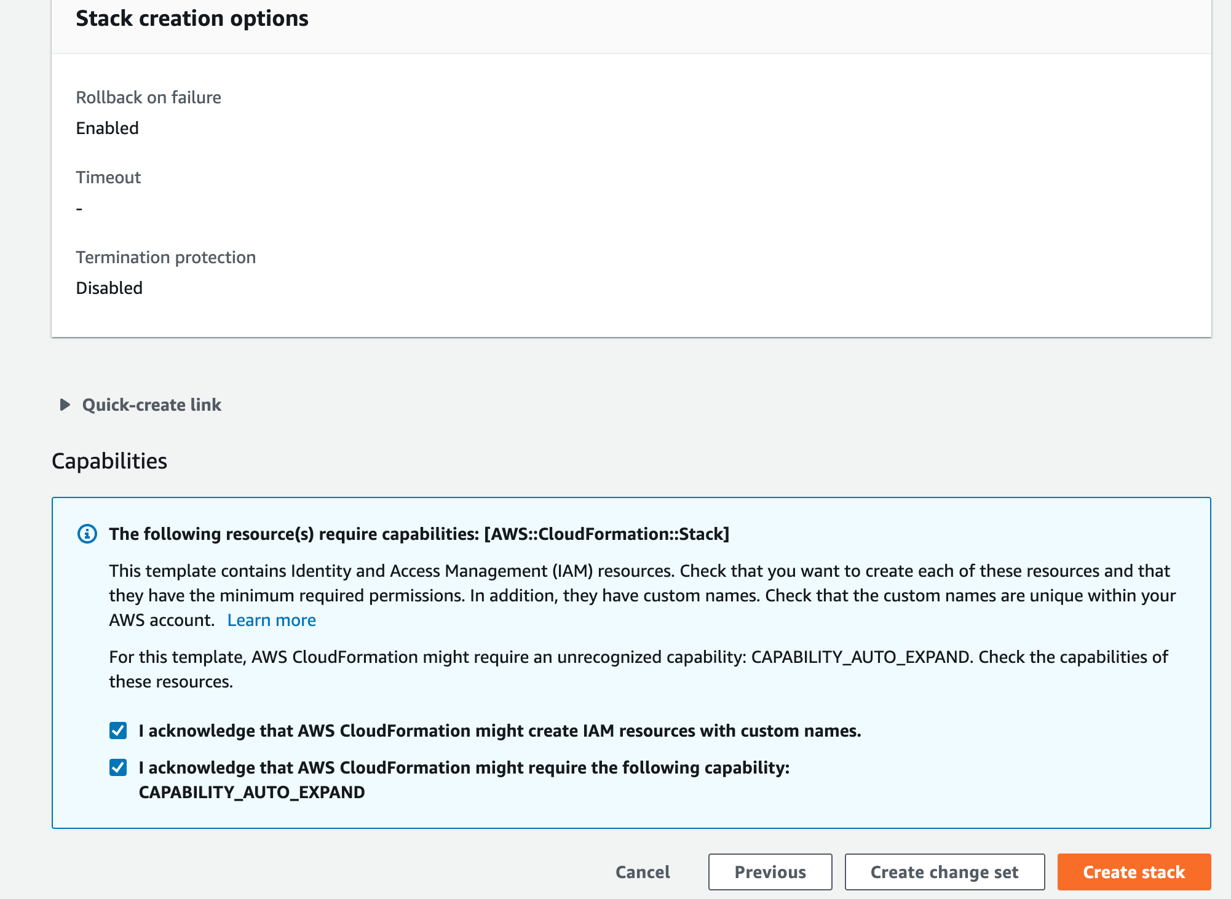The image size is (1231, 899).
Task: Uncheck CAPABILITY_AUTO_EXPAND acknowledgment checkbox
Action: click(x=118, y=767)
